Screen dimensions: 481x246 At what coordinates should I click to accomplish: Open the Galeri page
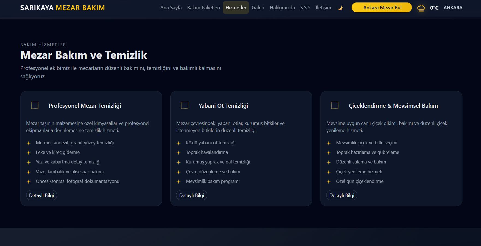point(258,8)
